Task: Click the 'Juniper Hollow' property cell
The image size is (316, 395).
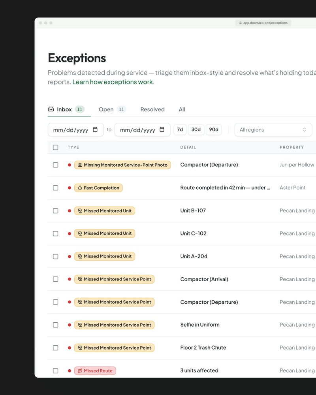Action: click(x=297, y=165)
